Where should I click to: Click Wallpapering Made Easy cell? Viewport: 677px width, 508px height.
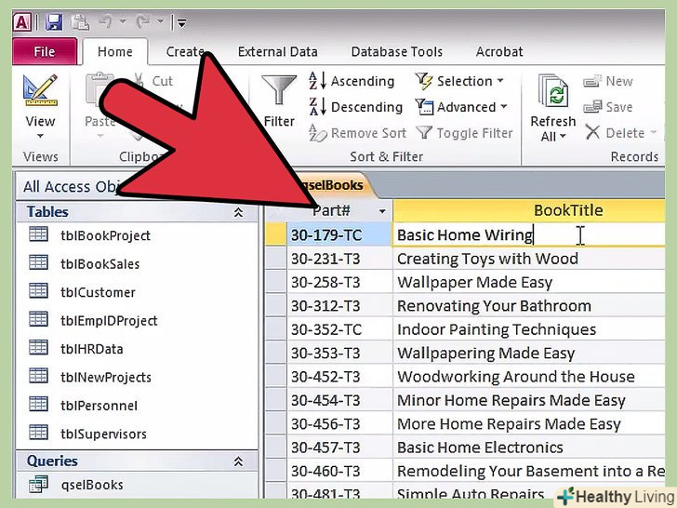529,354
